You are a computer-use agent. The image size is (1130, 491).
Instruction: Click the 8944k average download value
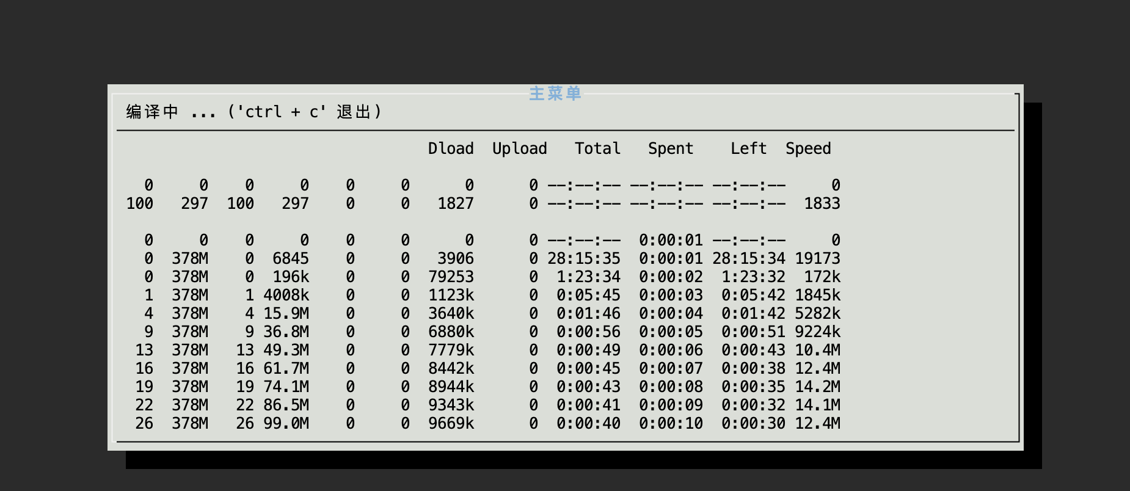[451, 387]
